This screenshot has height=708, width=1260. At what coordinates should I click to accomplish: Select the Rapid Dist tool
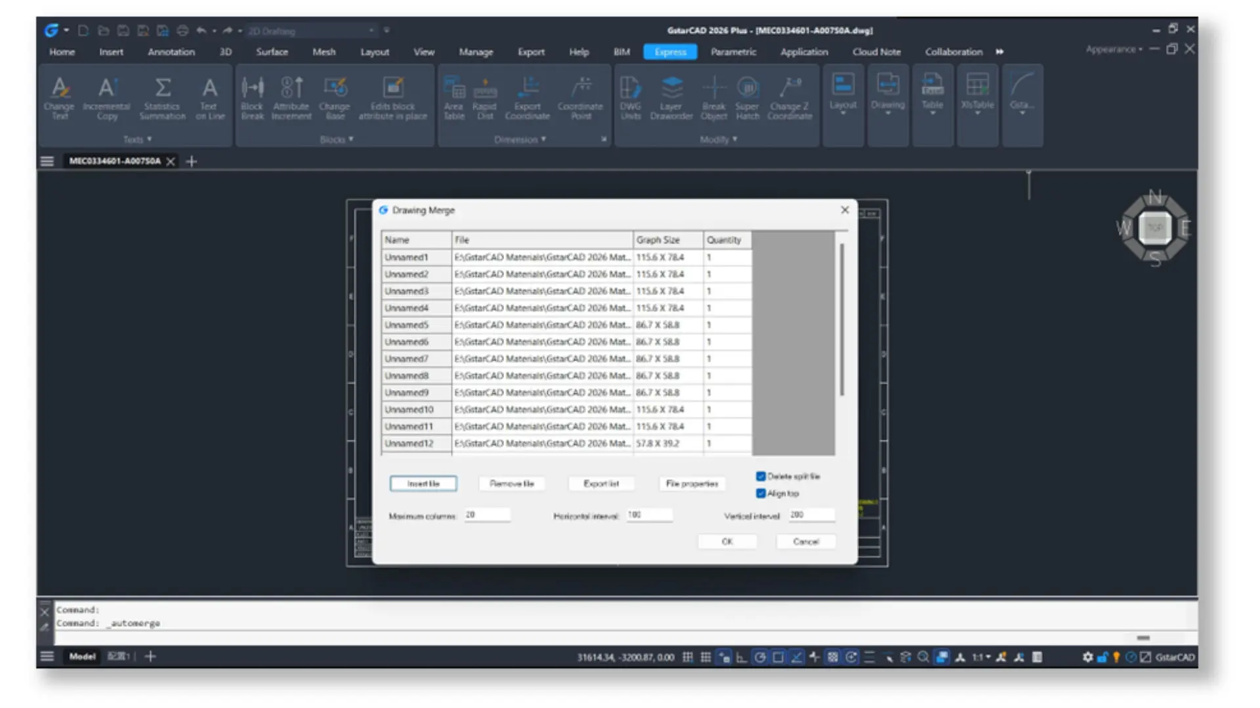(485, 98)
